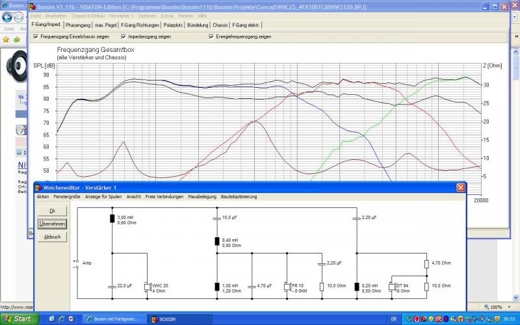Select the DT 94 tweeter driver symbol
This screenshot has width=520, height=325.
tap(391, 287)
